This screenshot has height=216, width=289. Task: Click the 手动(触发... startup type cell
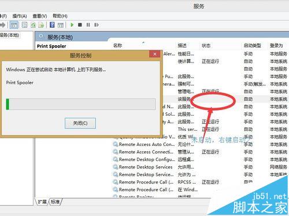255,84
